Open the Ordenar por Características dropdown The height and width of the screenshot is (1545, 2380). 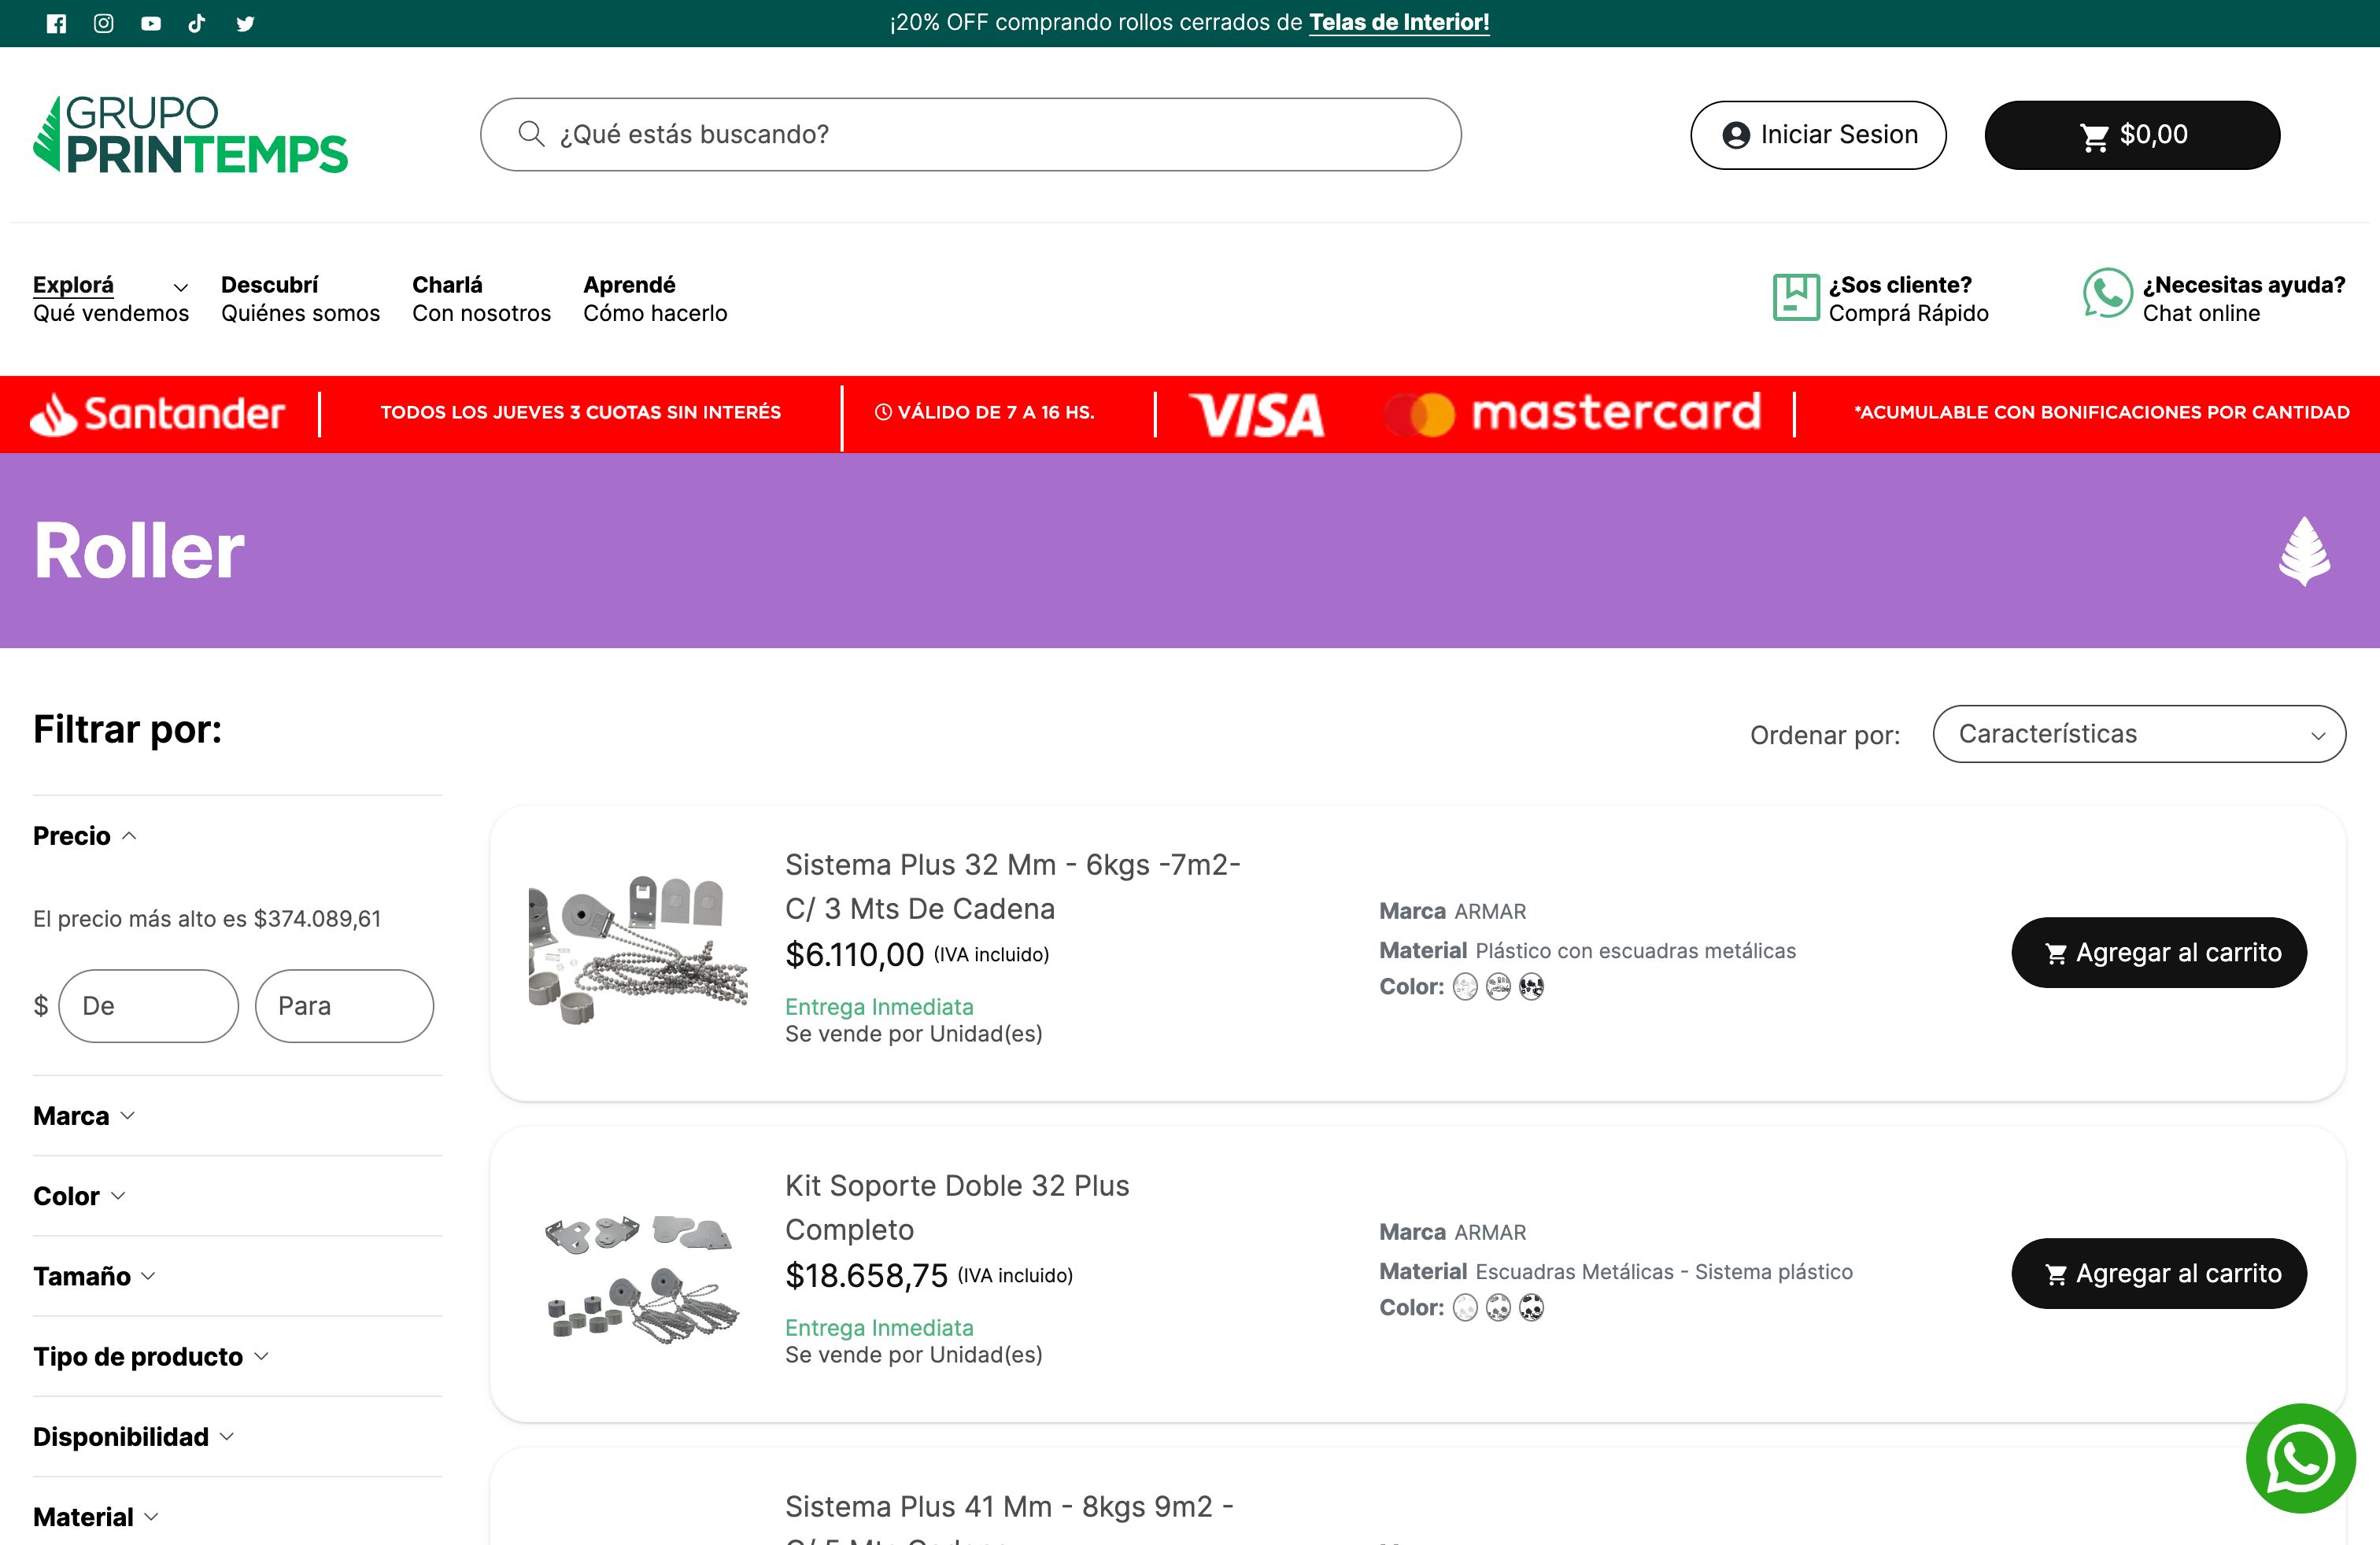click(2139, 735)
